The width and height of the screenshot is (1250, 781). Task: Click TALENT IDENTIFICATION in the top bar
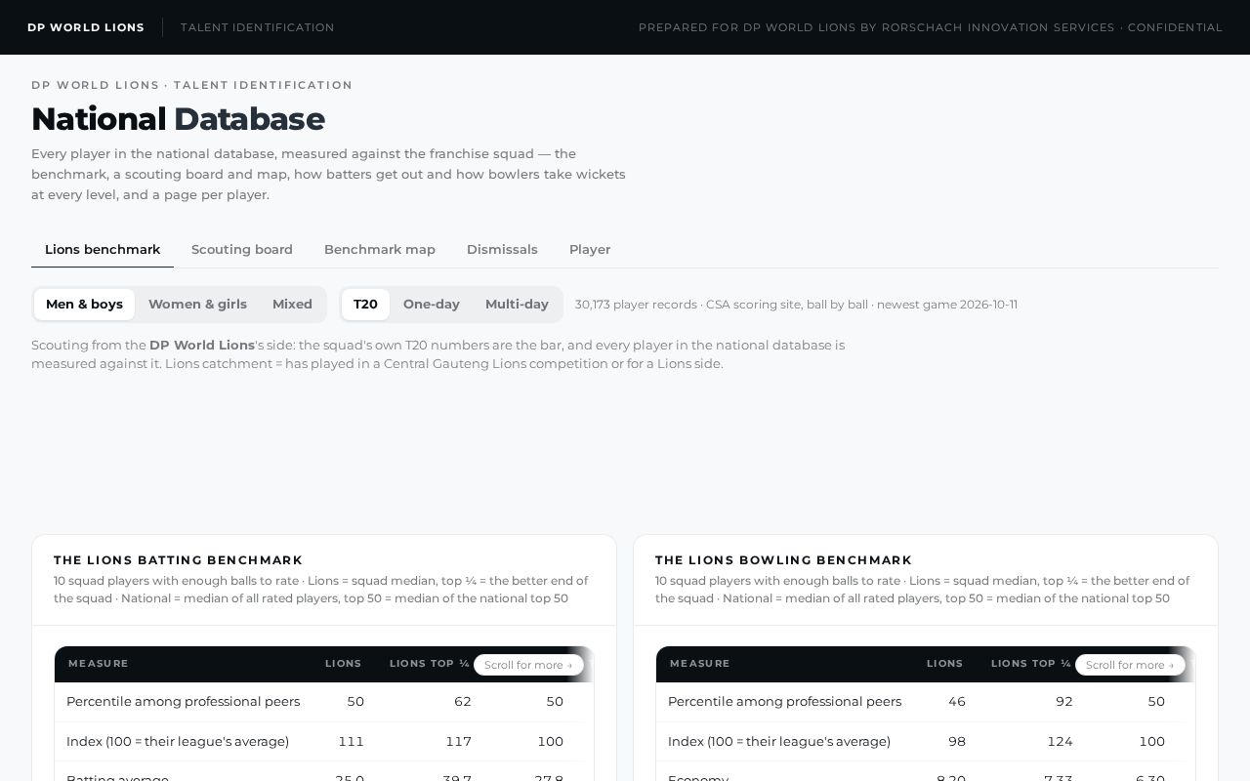[x=258, y=27]
